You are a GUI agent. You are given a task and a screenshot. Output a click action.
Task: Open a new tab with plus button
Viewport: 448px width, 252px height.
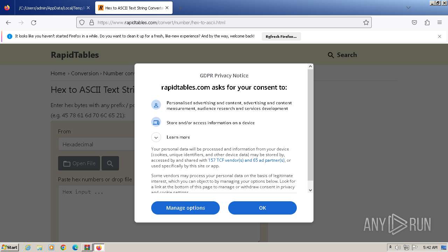click(180, 8)
